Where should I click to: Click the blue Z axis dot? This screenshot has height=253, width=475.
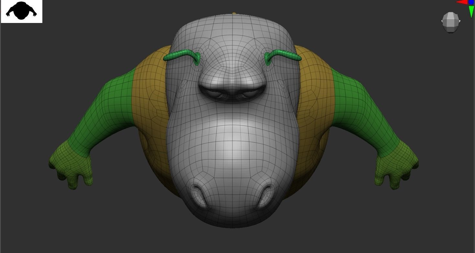pos(471,2)
